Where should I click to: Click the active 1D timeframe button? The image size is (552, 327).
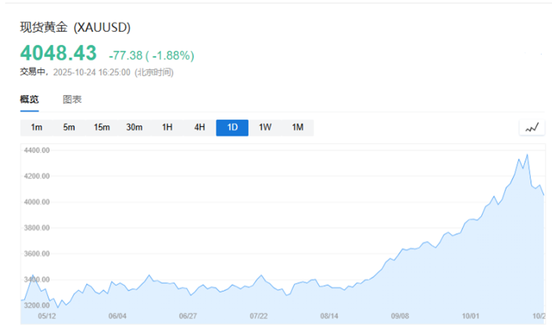pos(232,128)
